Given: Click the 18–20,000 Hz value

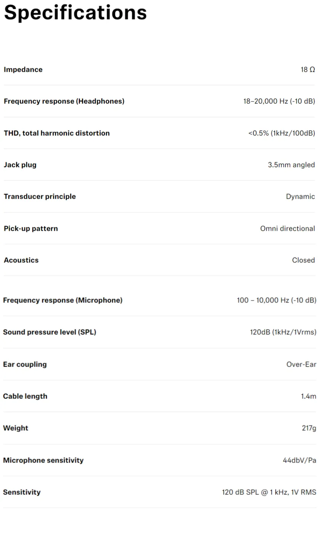Looking at the screenshot, I should (279, 101).
